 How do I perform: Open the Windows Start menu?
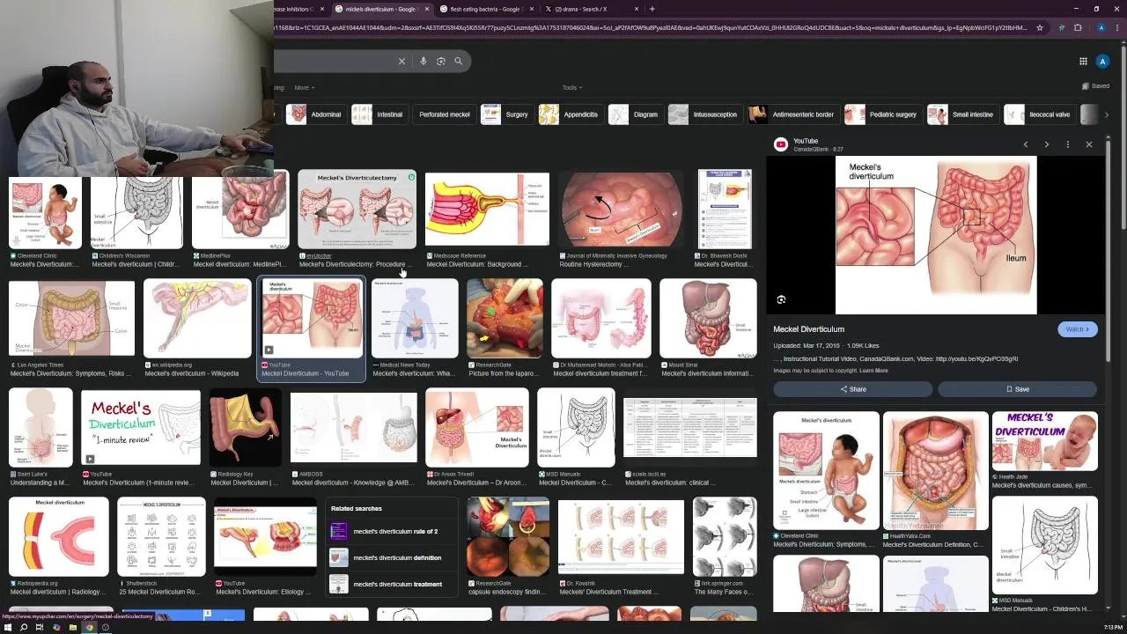[7, 627]
